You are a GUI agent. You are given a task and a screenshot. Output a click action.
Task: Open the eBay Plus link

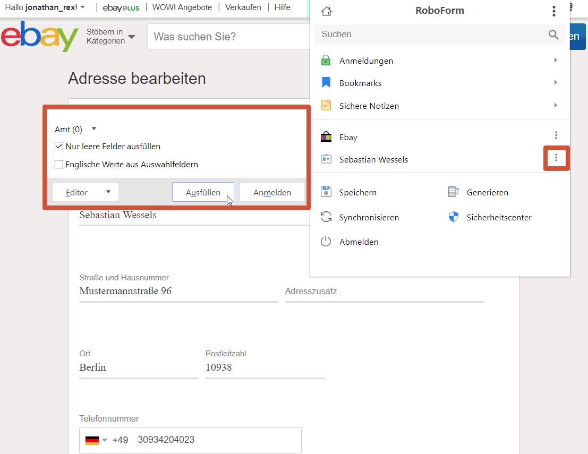click(x=121, y=7)
